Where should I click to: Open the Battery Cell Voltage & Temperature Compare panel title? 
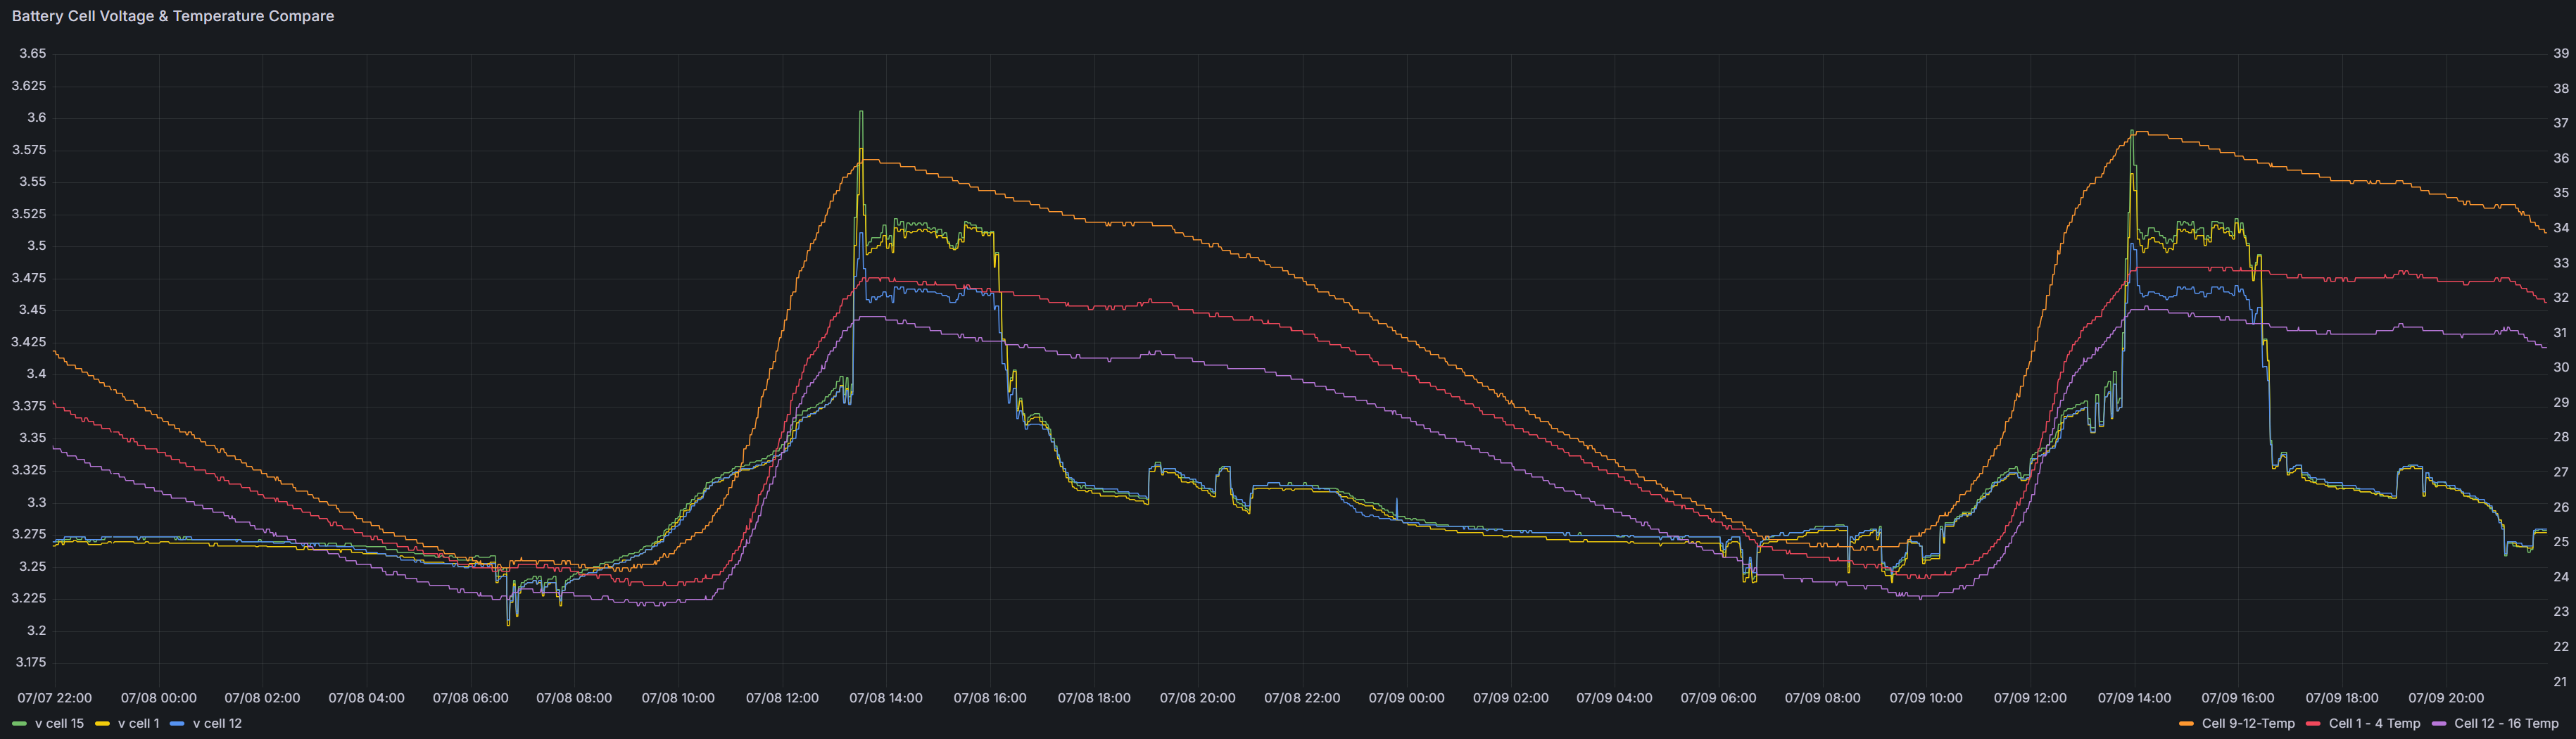(x=173, y=16)
